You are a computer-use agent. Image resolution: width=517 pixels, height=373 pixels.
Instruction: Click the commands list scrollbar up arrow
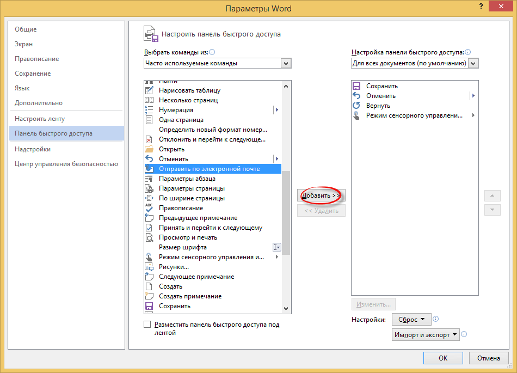286,87
